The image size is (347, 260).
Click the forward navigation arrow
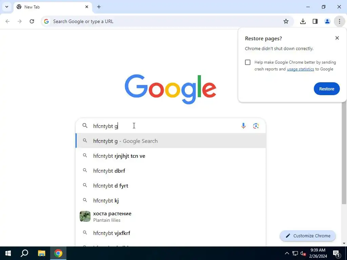pos(20,21)
